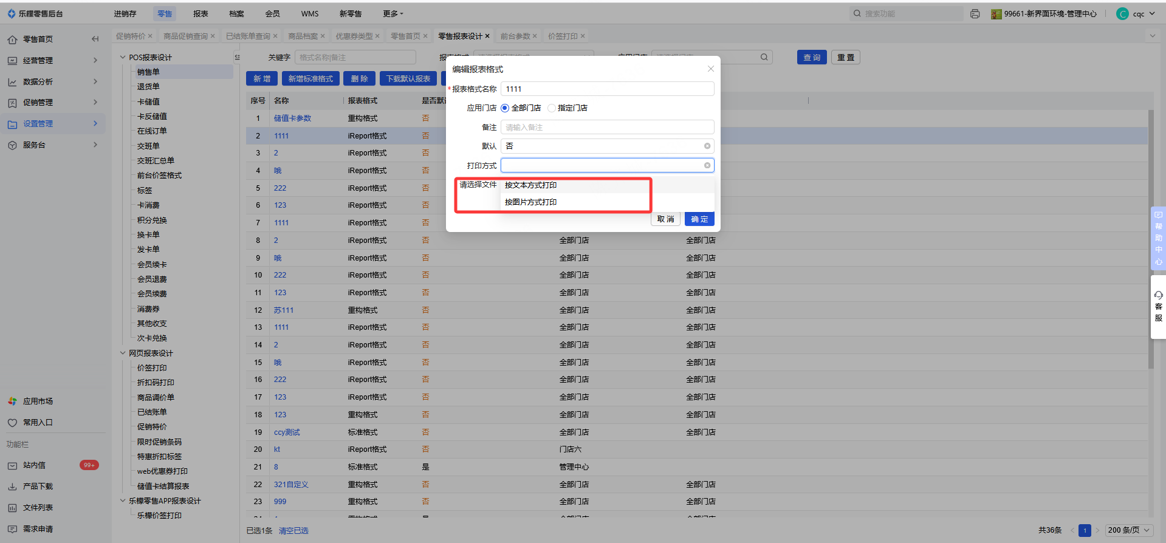Click the 重置 button
The width and height of the screenshot is (1166, 543).
pyautogui.click(x=846, y=57)
